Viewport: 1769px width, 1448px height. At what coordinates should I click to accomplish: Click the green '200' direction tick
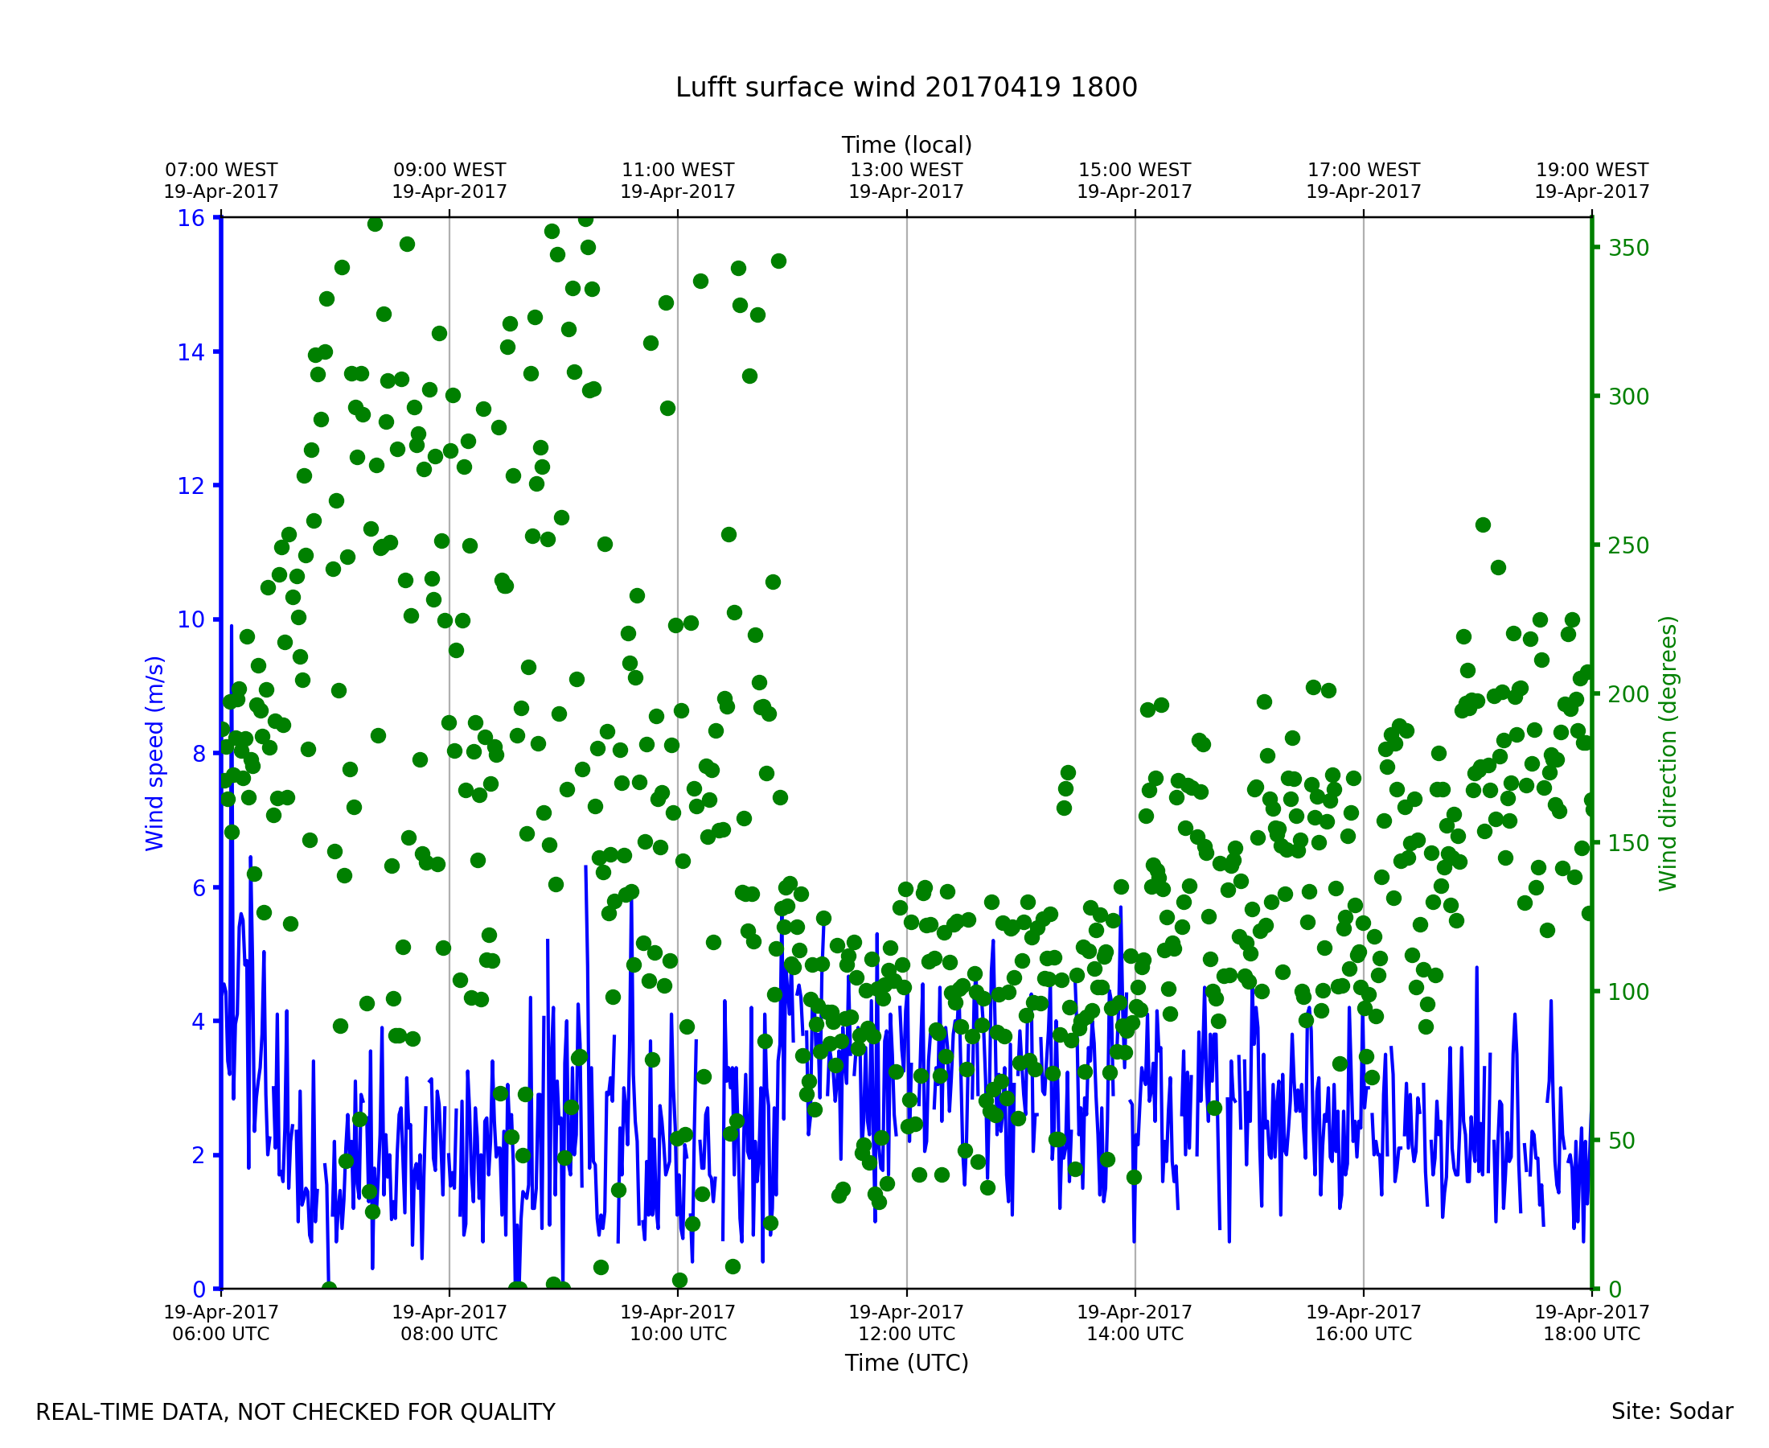[x=1629, y=694]
